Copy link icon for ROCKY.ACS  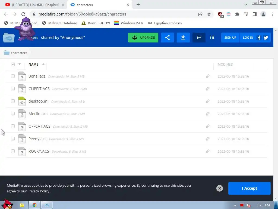(208, 151)
